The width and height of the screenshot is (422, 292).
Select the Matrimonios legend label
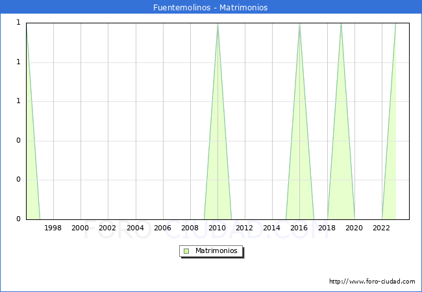(x=217, y=251)
